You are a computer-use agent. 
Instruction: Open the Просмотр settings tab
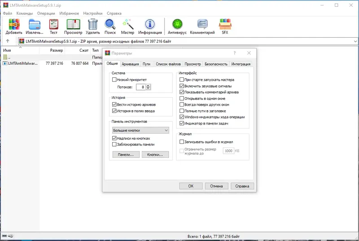[193, 64]
